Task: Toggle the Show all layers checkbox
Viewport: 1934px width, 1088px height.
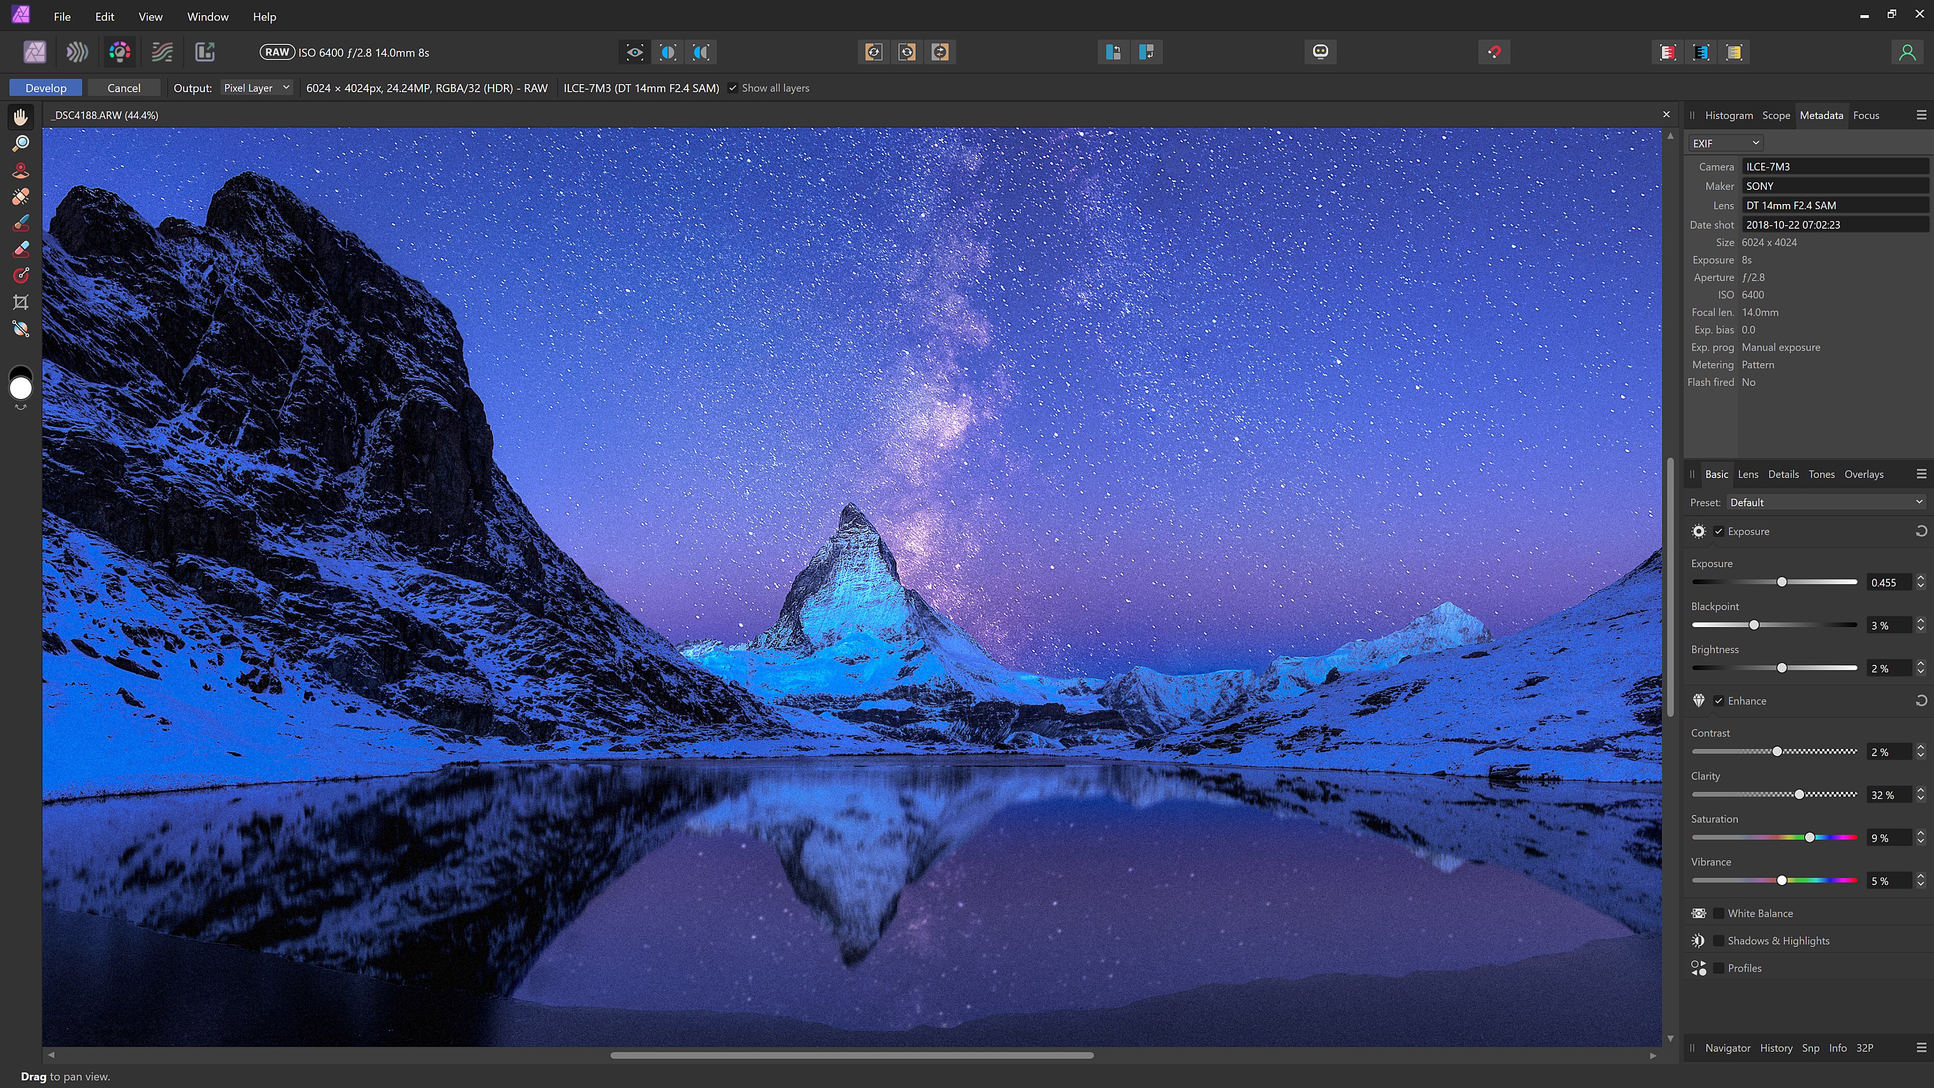Action: pyautogui.click(x=733, y=88)
